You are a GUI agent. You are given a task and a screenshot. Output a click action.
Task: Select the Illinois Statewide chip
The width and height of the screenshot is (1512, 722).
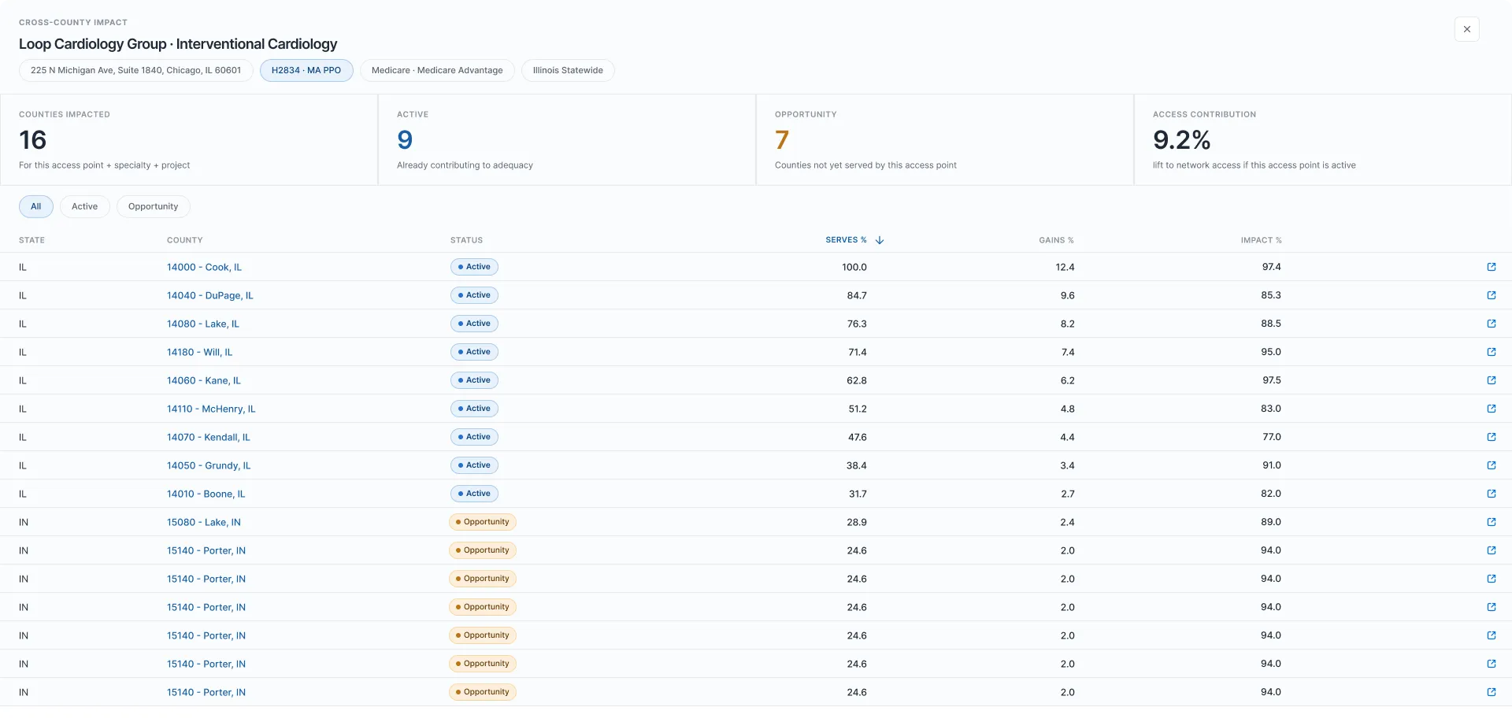(568, 70)
